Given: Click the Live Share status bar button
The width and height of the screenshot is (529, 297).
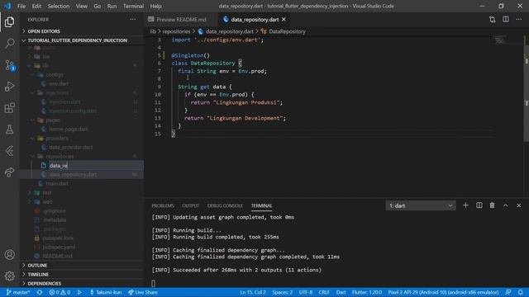Looking at the screenshot, I should [143, 292].
